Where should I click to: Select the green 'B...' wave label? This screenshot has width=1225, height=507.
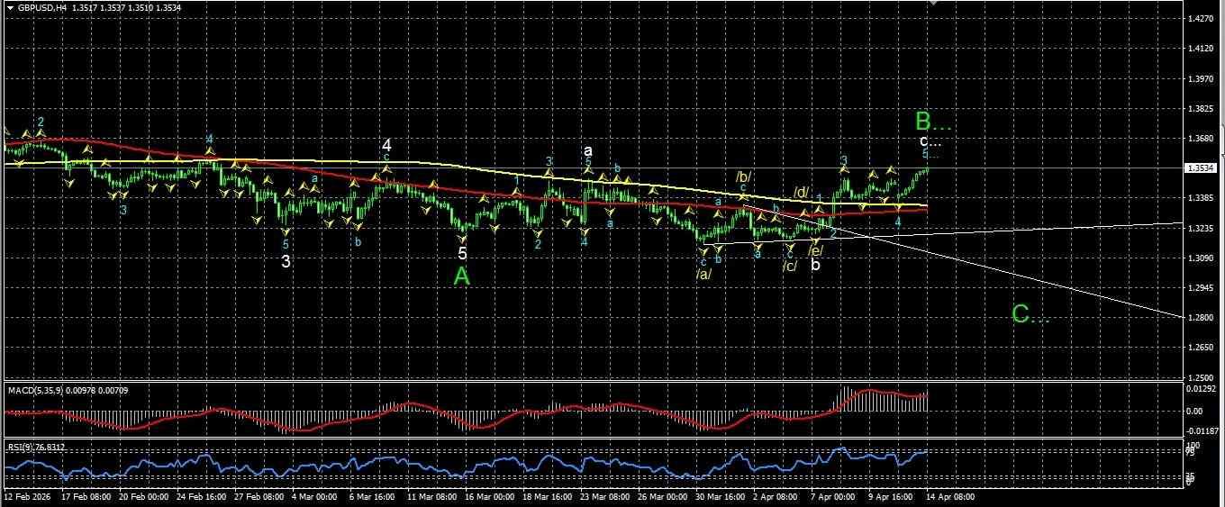933,121
